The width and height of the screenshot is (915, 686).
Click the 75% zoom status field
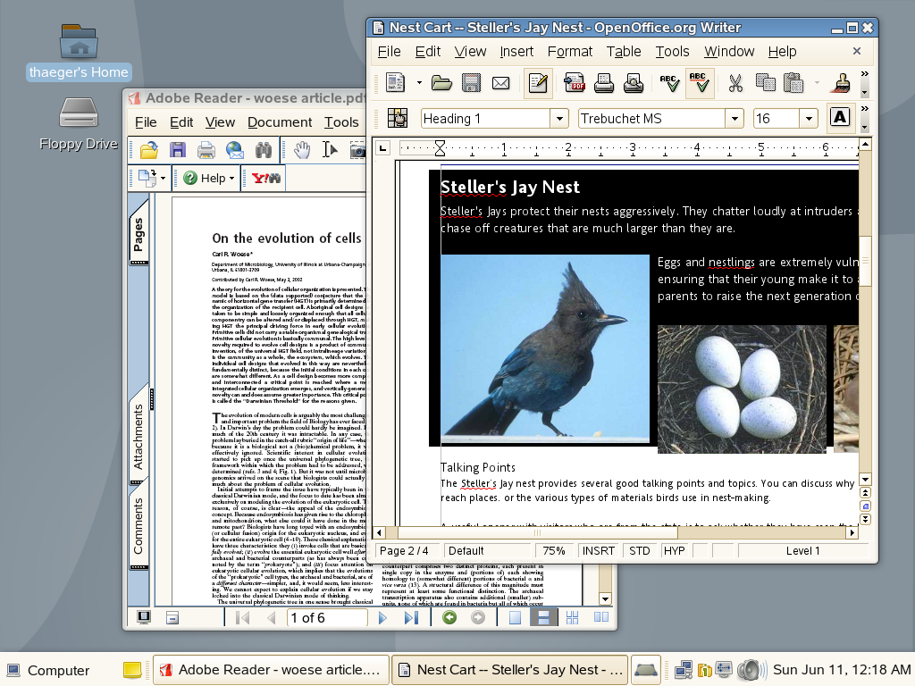[x=554, y=550]
